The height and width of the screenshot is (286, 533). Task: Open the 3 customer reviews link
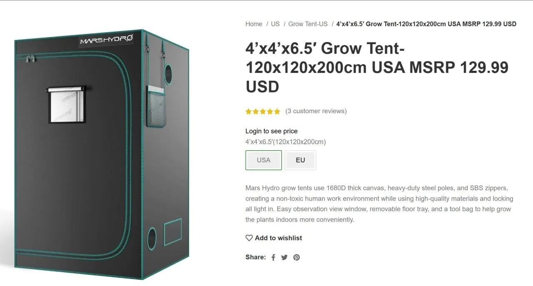coord(316,111)
